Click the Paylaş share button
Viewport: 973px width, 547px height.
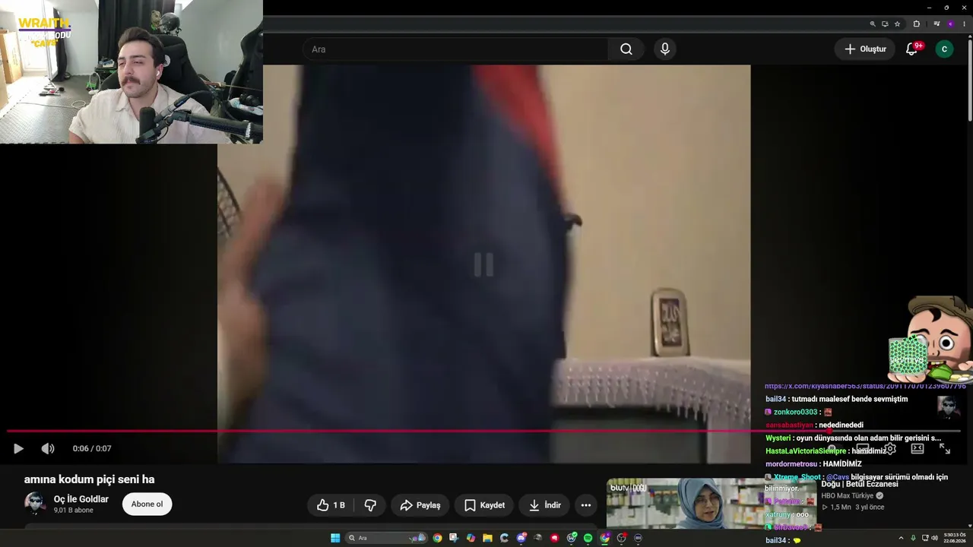tap(420, 505)
